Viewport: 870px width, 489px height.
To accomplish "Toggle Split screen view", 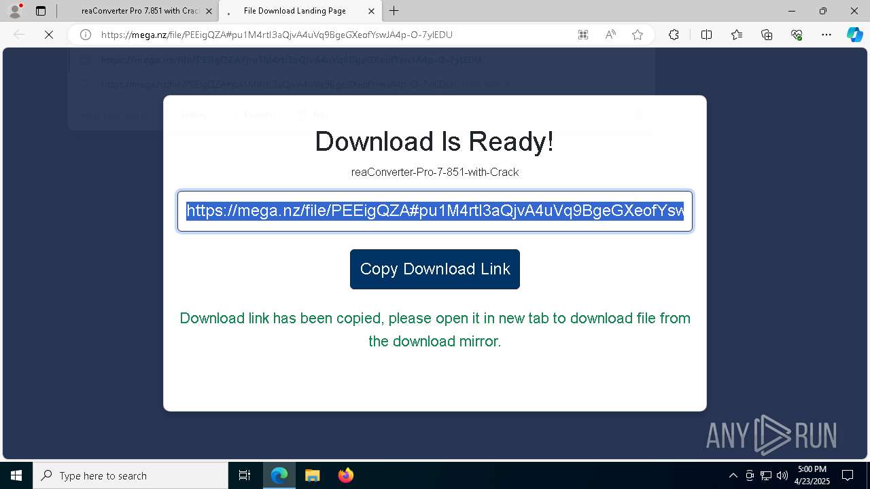I will pos(706,35).
